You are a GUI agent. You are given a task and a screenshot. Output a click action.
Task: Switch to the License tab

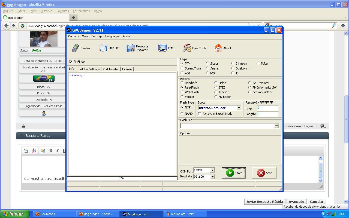point(127,69)
